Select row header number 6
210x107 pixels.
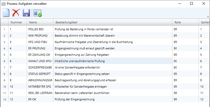4,61
